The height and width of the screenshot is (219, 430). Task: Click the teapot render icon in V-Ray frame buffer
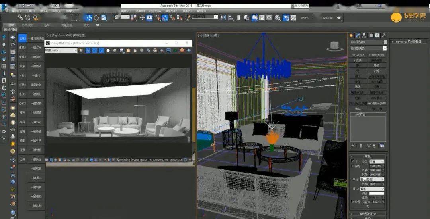coord(189,50)
